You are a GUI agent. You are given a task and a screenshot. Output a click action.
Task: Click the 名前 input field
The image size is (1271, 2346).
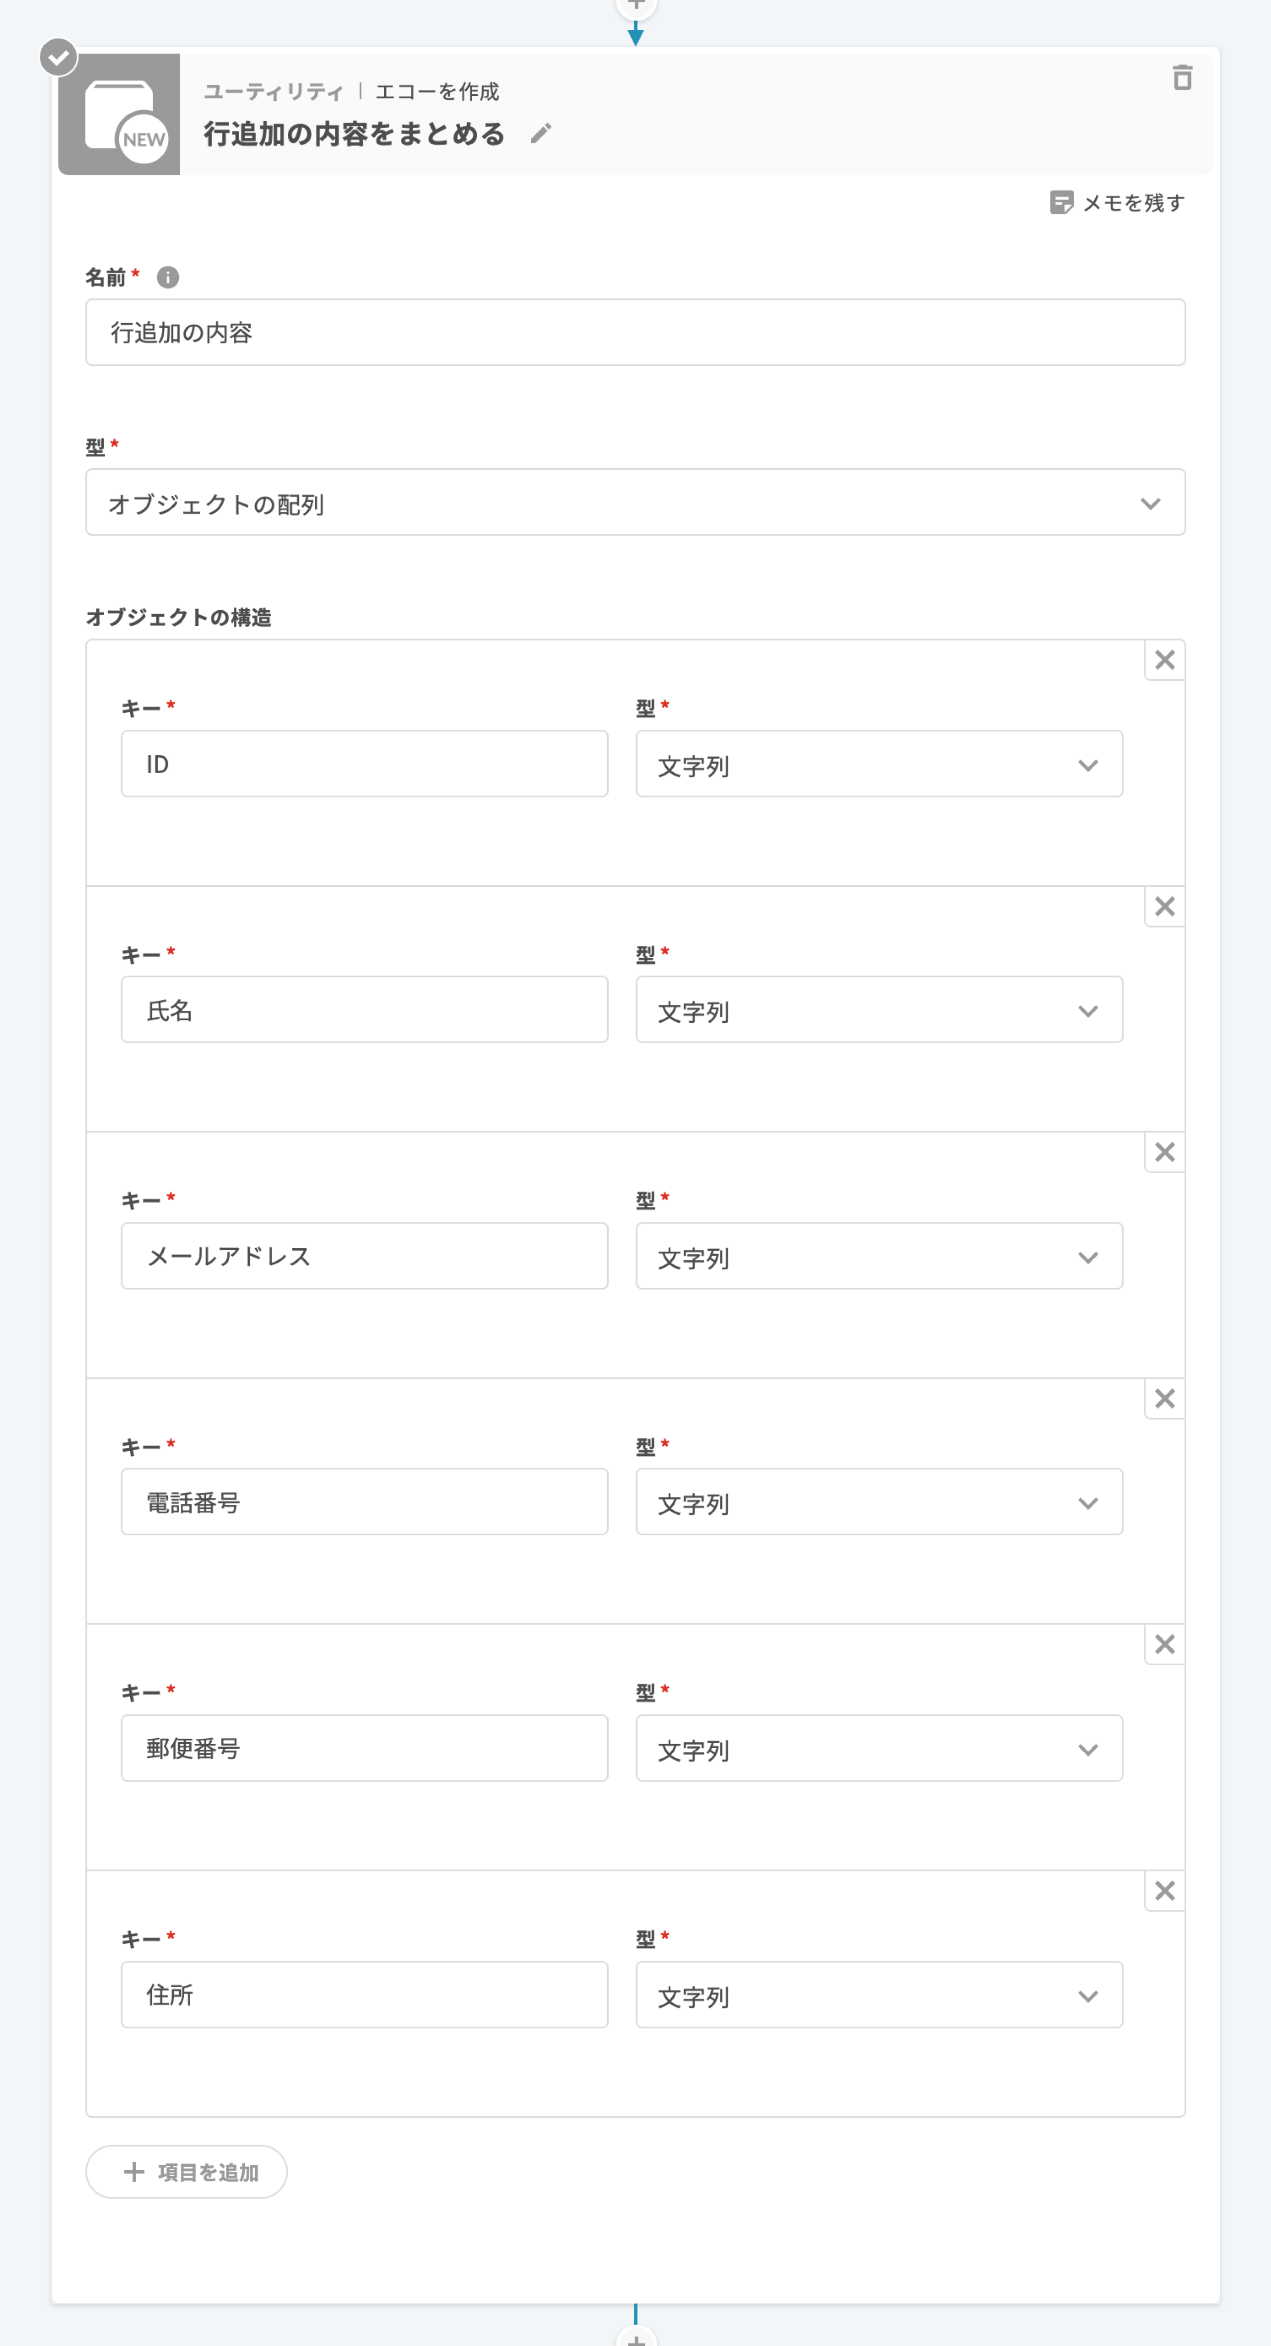coord(635,332)
